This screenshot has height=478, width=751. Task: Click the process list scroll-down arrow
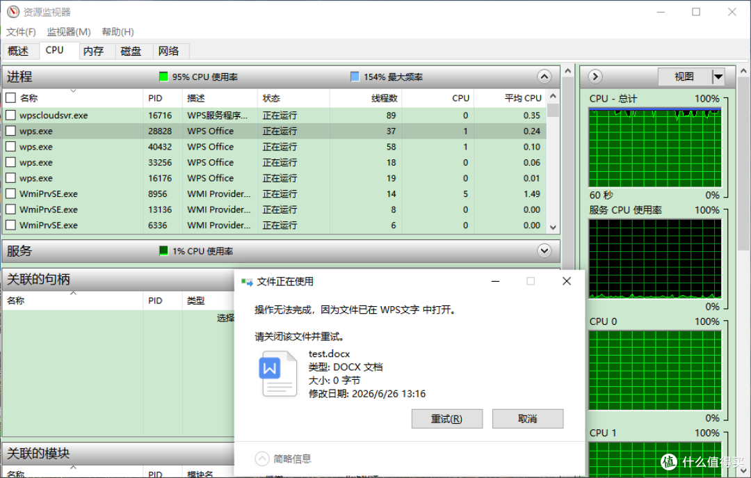553,228
